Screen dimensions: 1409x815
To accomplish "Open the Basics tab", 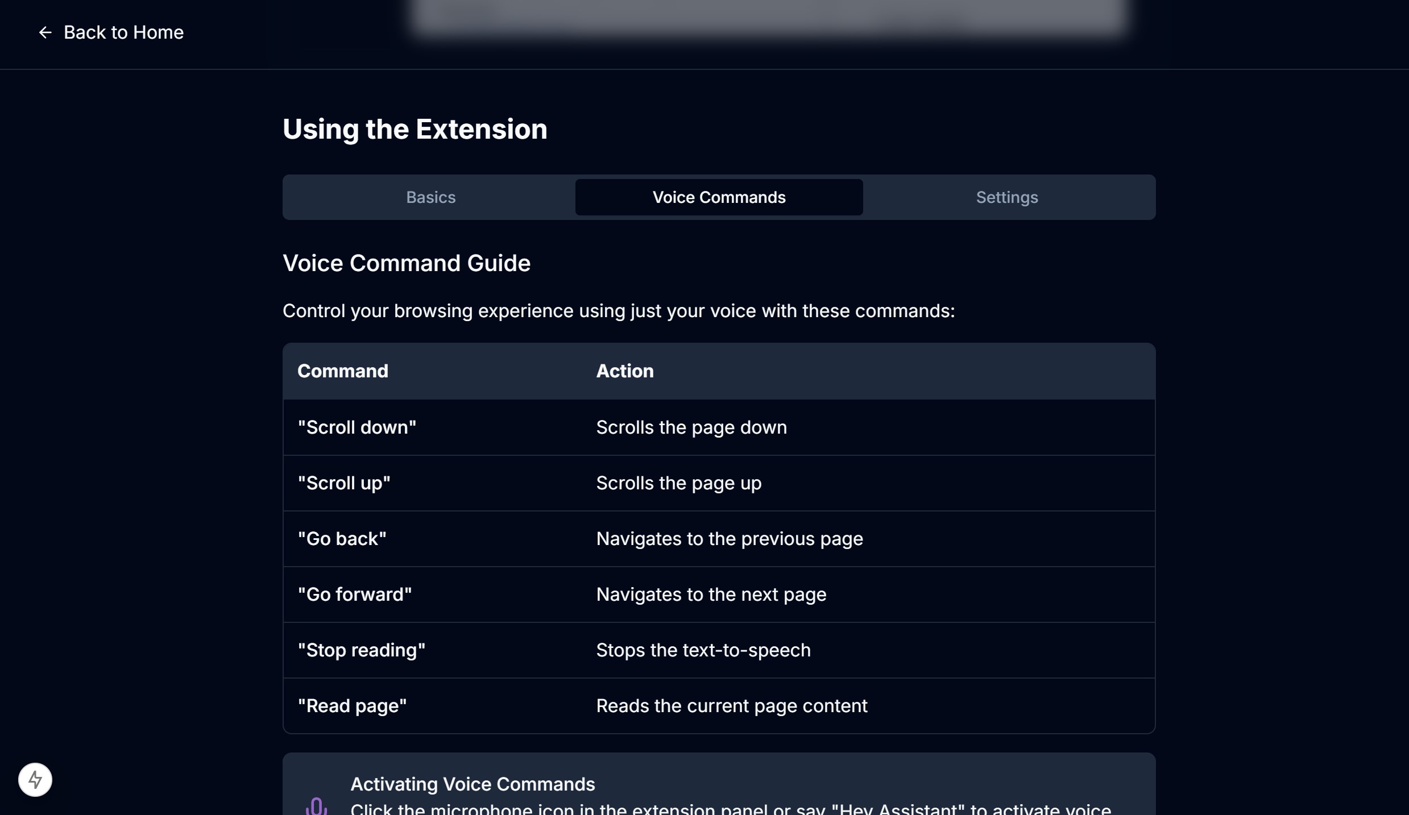I will [x=430, y=197].
